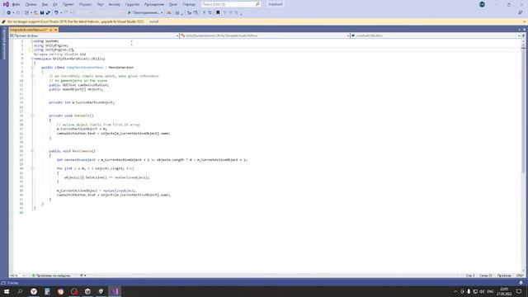Screen dimensions: 528x297
Task: Collapse the SimpleActivatorMenu class block
Action: click(x=32, y=68)
